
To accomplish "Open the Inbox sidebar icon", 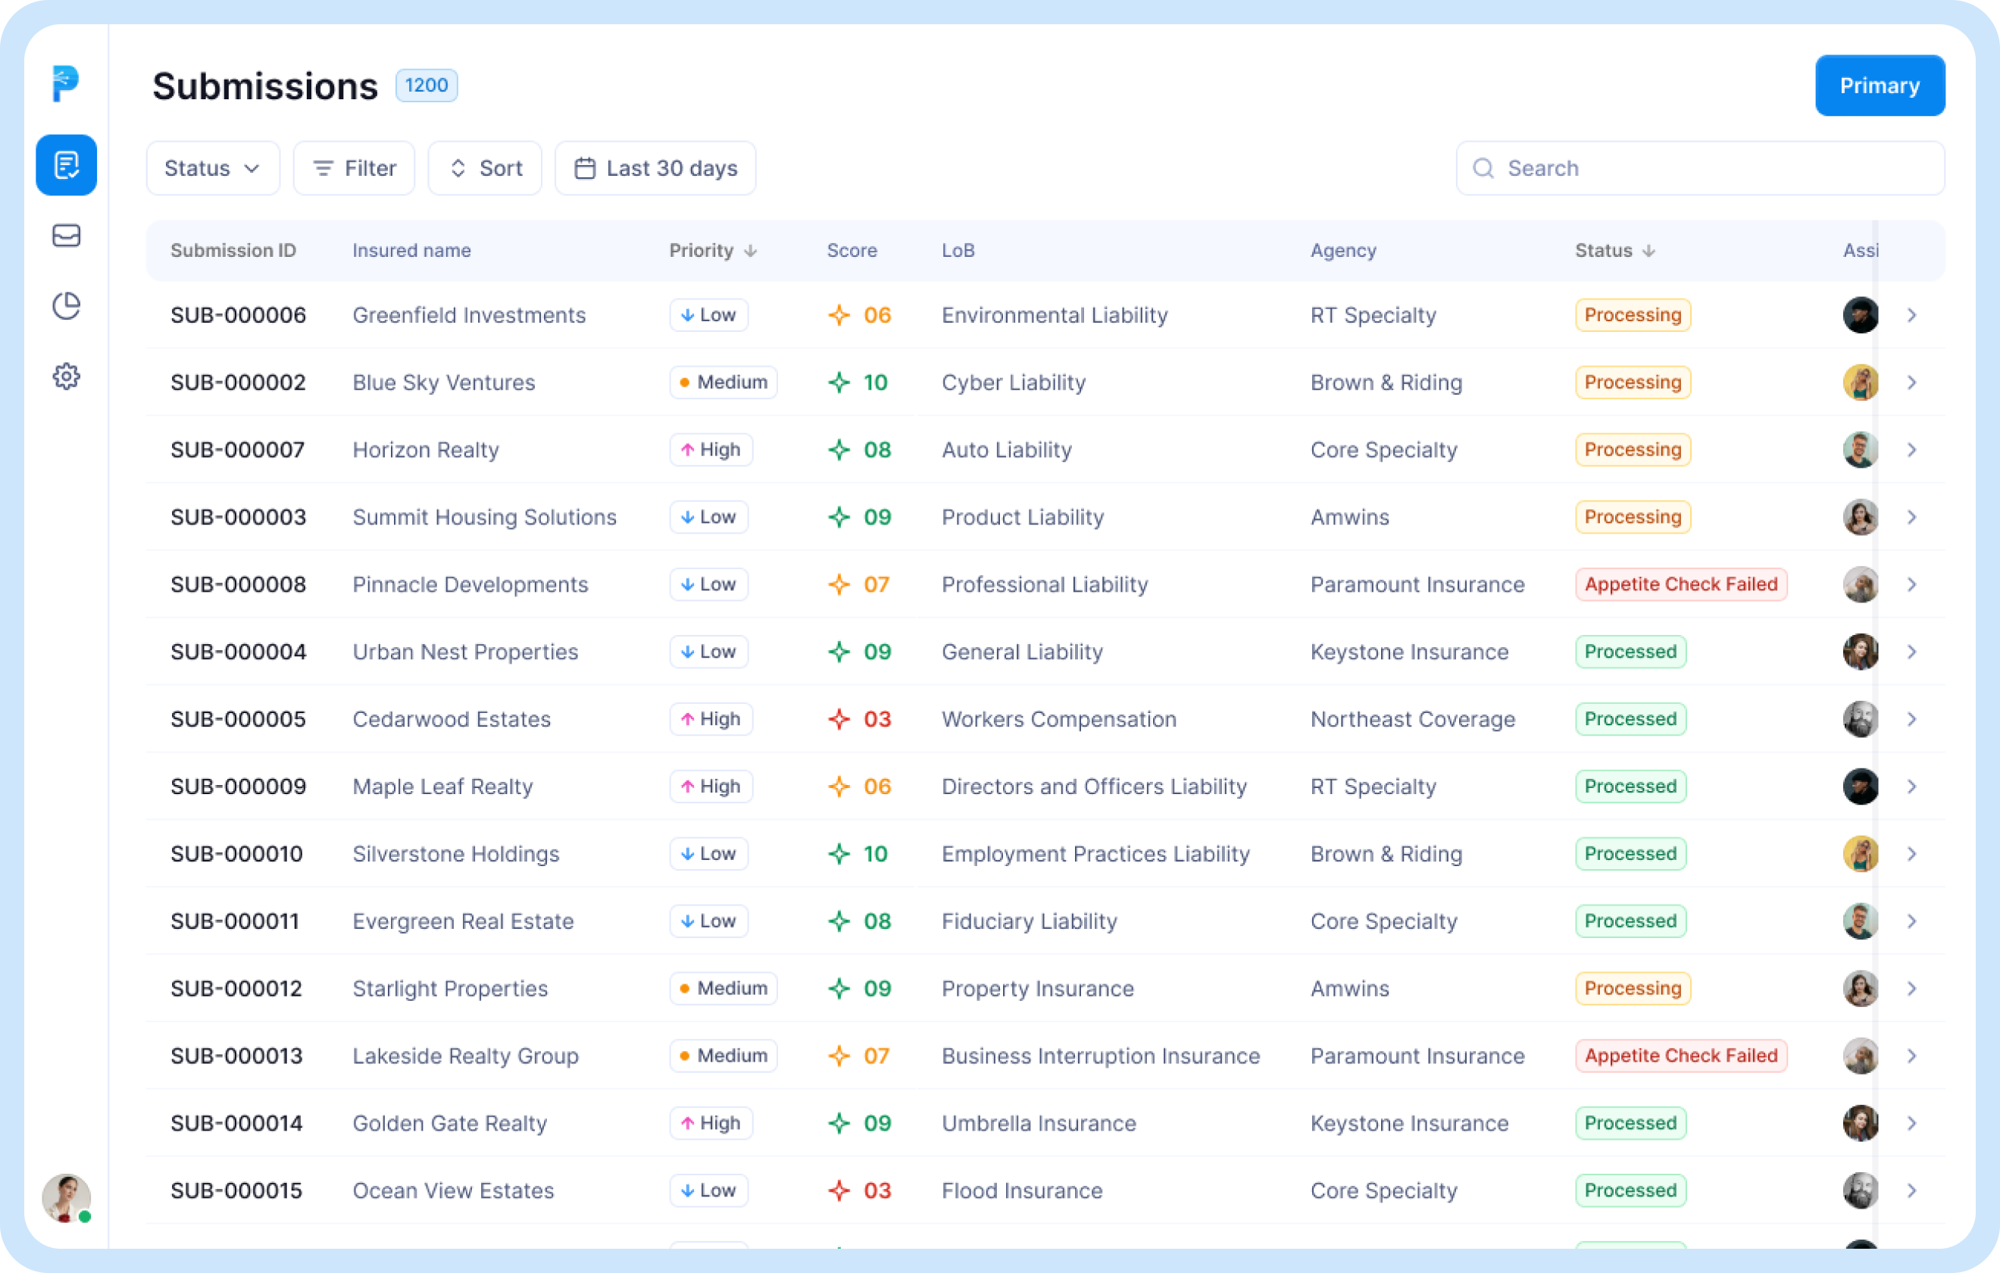I will click(67, 236).
